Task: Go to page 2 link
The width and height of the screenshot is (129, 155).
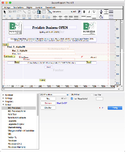Action: (x=102, y=108)
